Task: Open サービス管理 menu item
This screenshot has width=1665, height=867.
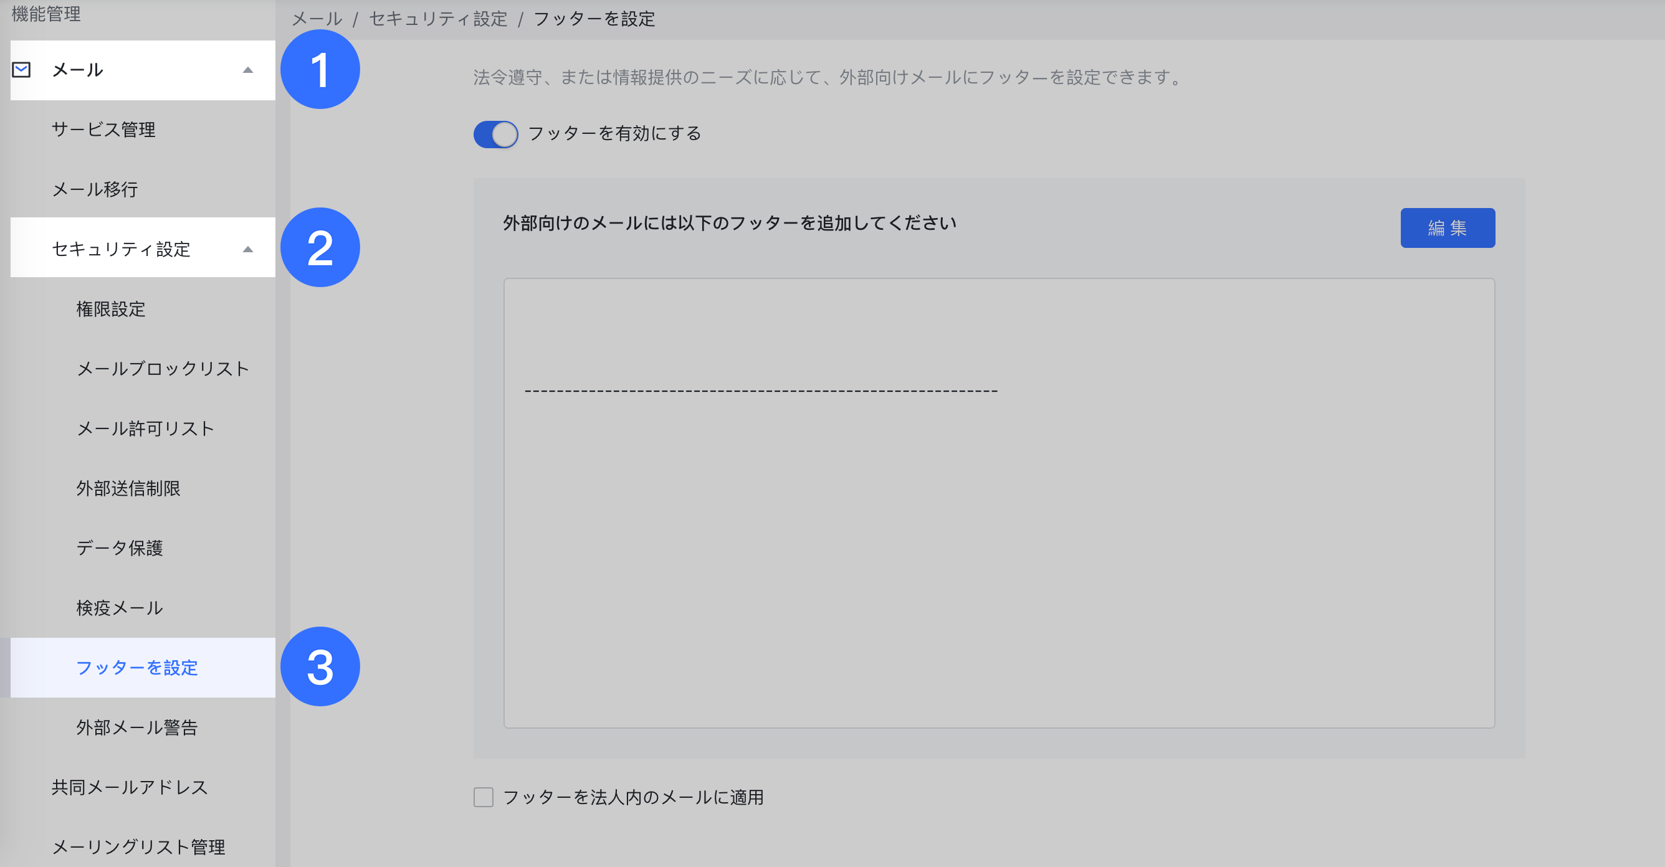Action: (x=103, y=130)
